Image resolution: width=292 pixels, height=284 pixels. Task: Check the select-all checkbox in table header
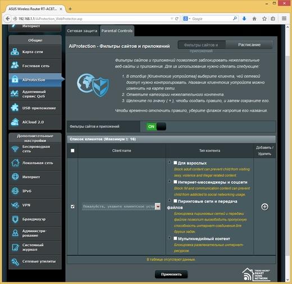(72, 151)
